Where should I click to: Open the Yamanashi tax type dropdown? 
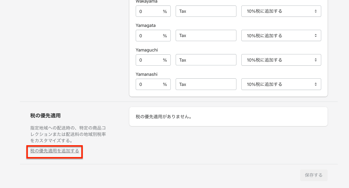click(281, 84)
